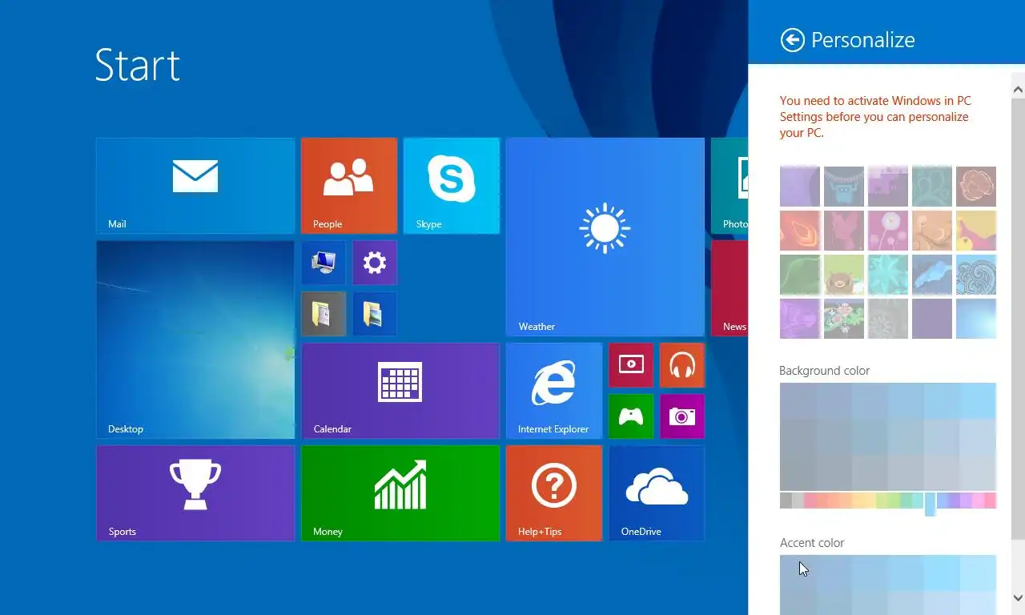The height and width of the screenshot is (615, 1025).
Task: Click the blue hue strip marker handle
Action: pyautogui.click(x=930, y=504)
